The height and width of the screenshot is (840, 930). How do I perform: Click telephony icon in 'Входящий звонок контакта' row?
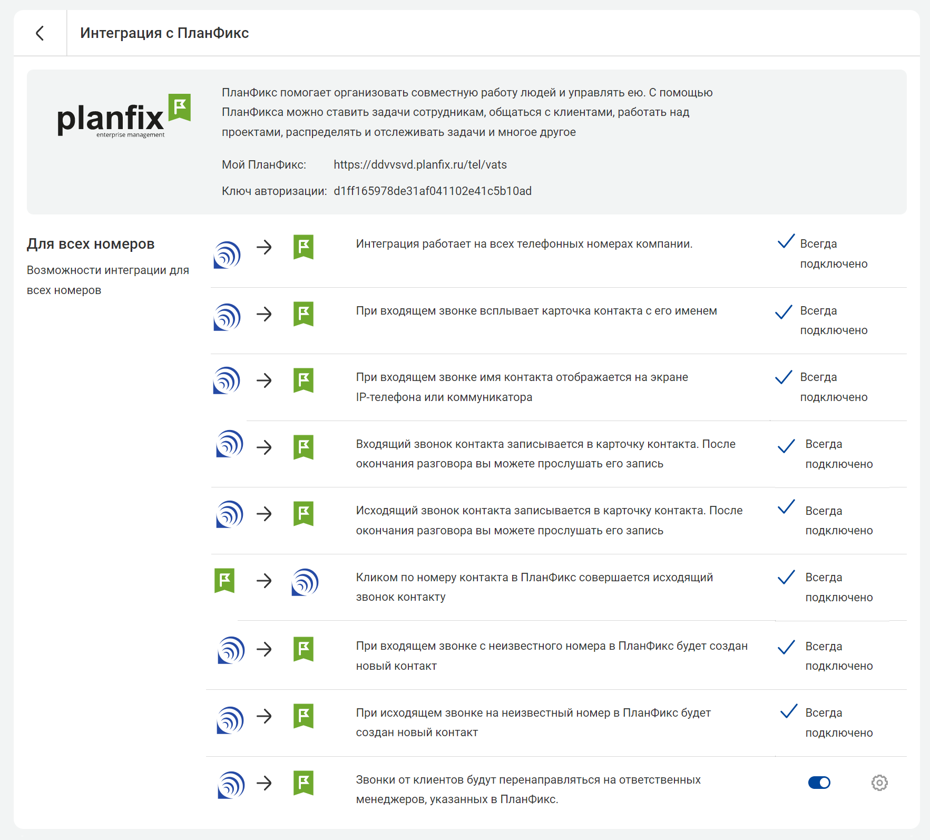(230, 443)
